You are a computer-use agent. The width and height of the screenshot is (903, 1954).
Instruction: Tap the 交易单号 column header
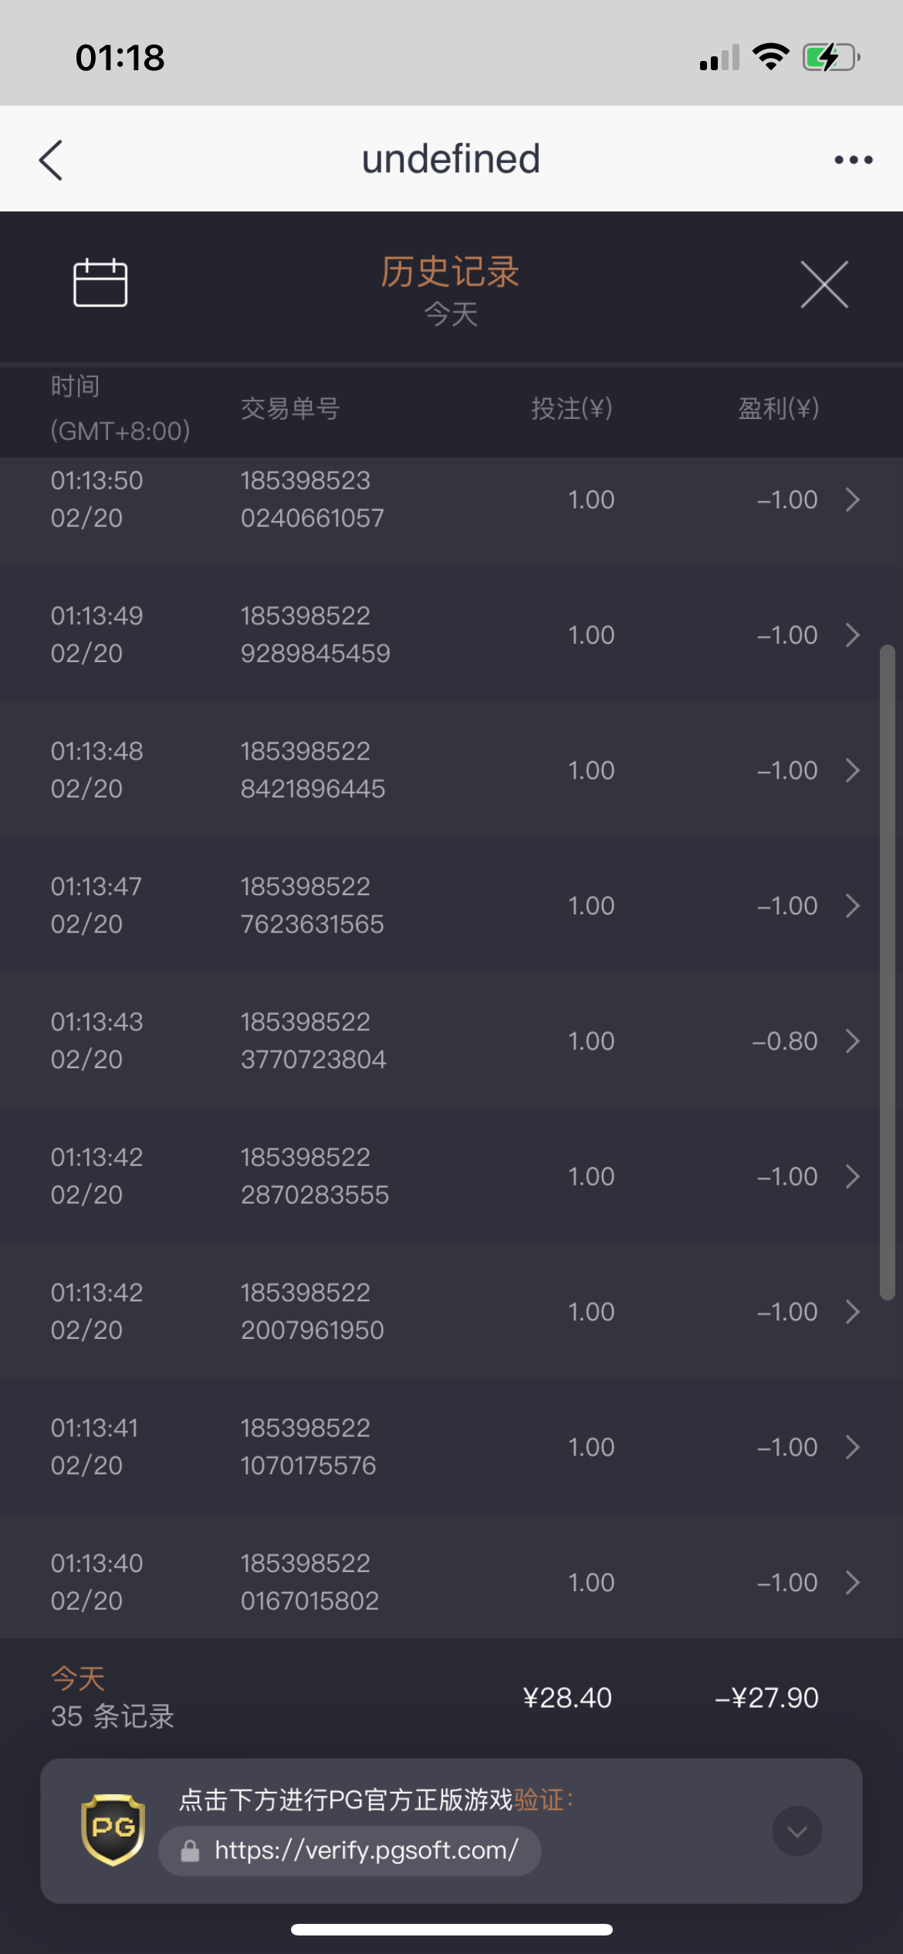[x=290, y=408]
